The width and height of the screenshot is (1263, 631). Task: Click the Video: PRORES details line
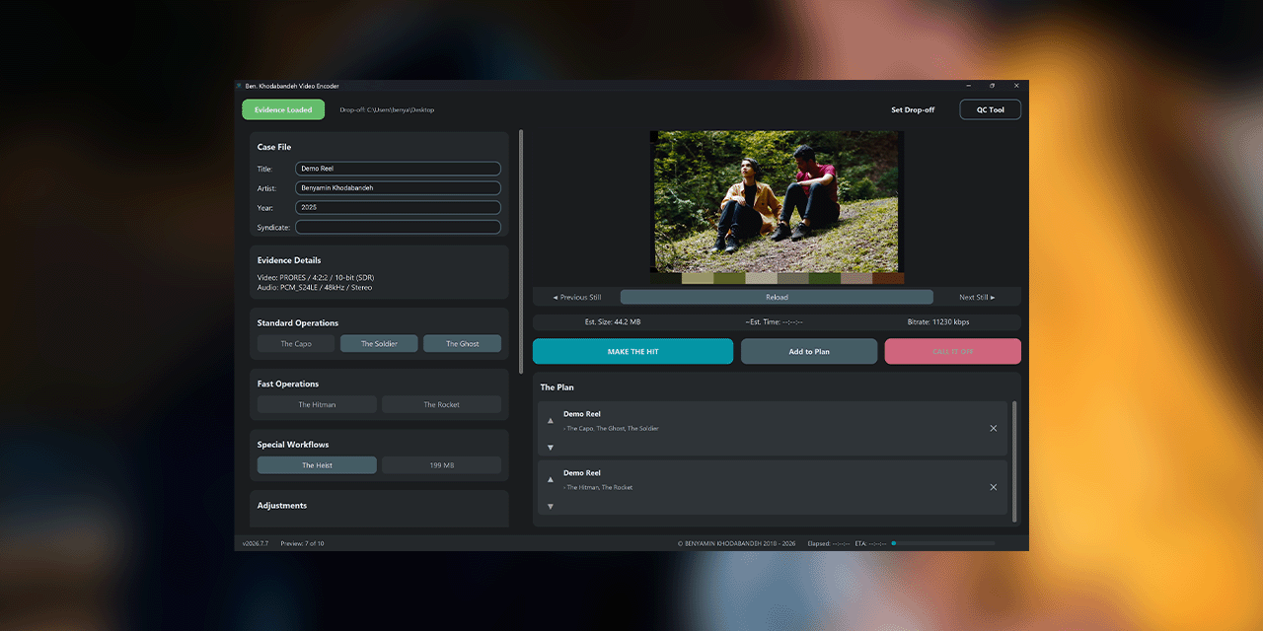pos(315,278)
